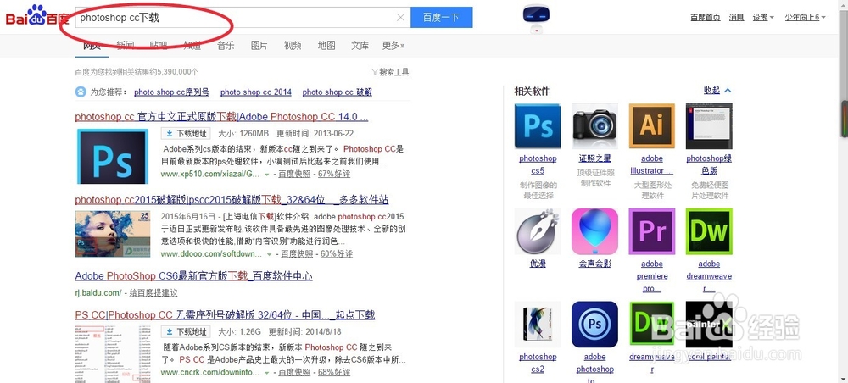Open suggestion photo shop cc 破解
The width and height of the screenshot is (848, 383).
(x=337, y=92)
